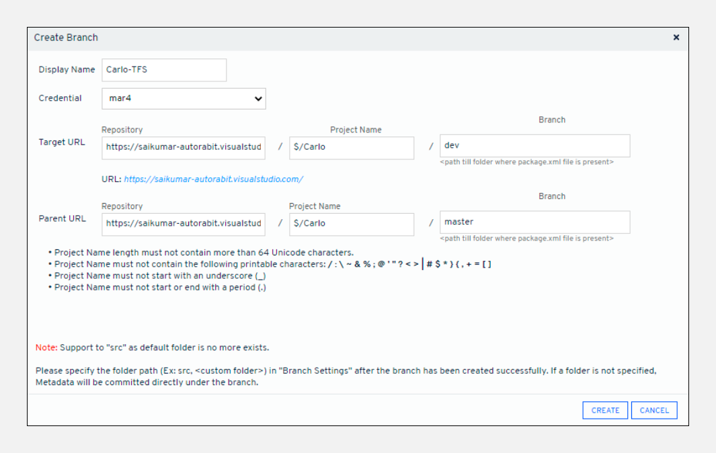Click the Target URL label

click(x=62, y=142)
